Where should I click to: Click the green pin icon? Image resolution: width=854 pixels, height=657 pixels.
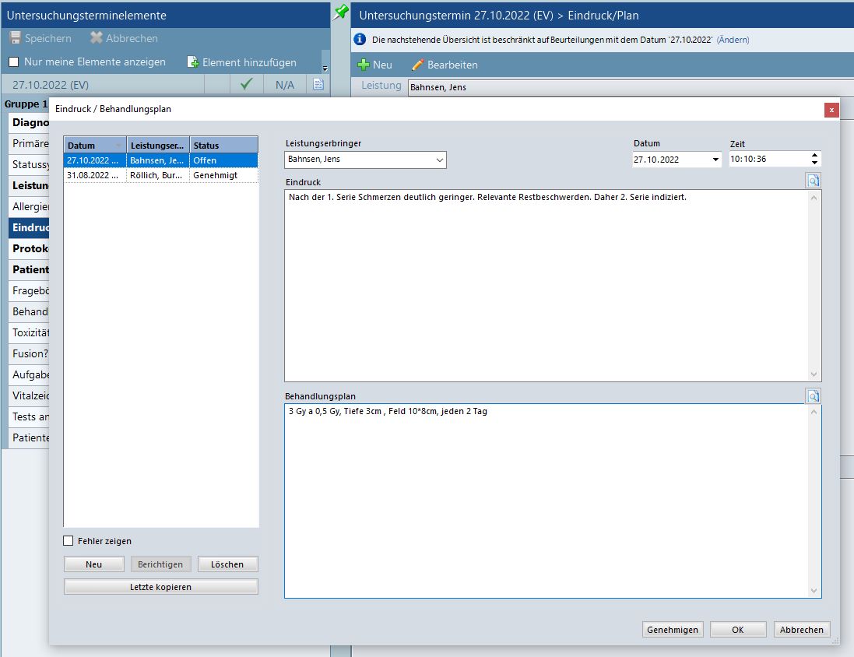coord(341,12)
